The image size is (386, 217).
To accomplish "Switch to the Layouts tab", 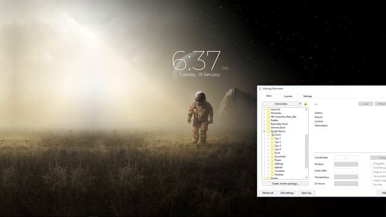I will (288, 96).
